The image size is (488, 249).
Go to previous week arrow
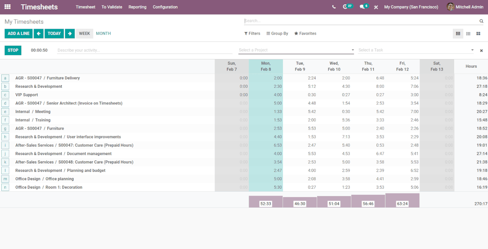pyautogui.click(x=39, y=33)
